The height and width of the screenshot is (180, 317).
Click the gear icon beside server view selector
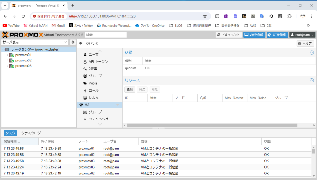pyautogui.click(x=73, y=42)
